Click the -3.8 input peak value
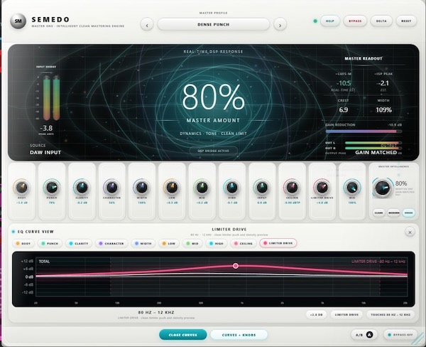Screen dimensions: 426x347 click(46, 128)
